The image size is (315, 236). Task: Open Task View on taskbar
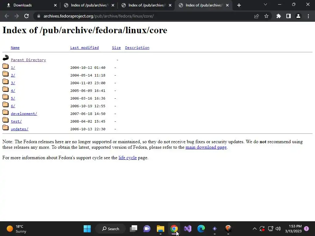click(x=134, y=229)
